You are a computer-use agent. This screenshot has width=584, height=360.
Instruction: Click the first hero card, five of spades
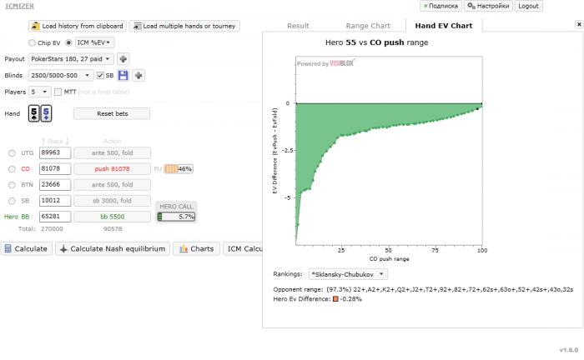tap(34, 114)
